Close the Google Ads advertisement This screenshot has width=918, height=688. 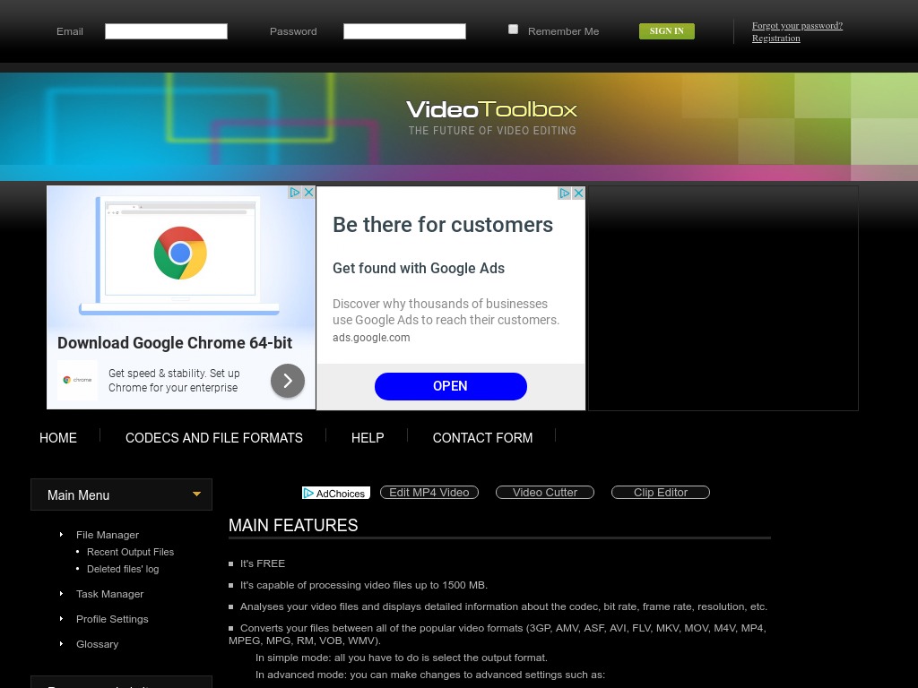click(578, 193)
